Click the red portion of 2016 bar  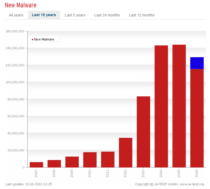(x=197, y=118)
